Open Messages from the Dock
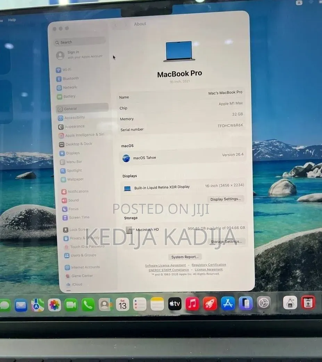Viewport: 322px width, 362px height. pos(5,305)
